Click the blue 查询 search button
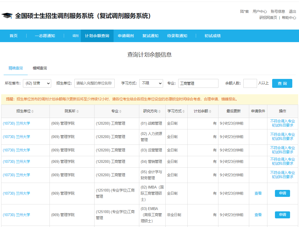 point(282,83)
